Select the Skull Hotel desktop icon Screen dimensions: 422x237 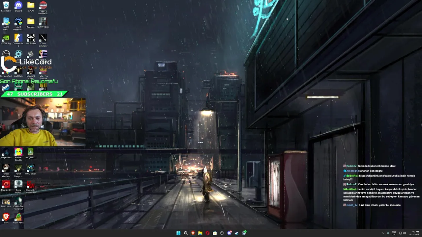(x=18, y=72)
